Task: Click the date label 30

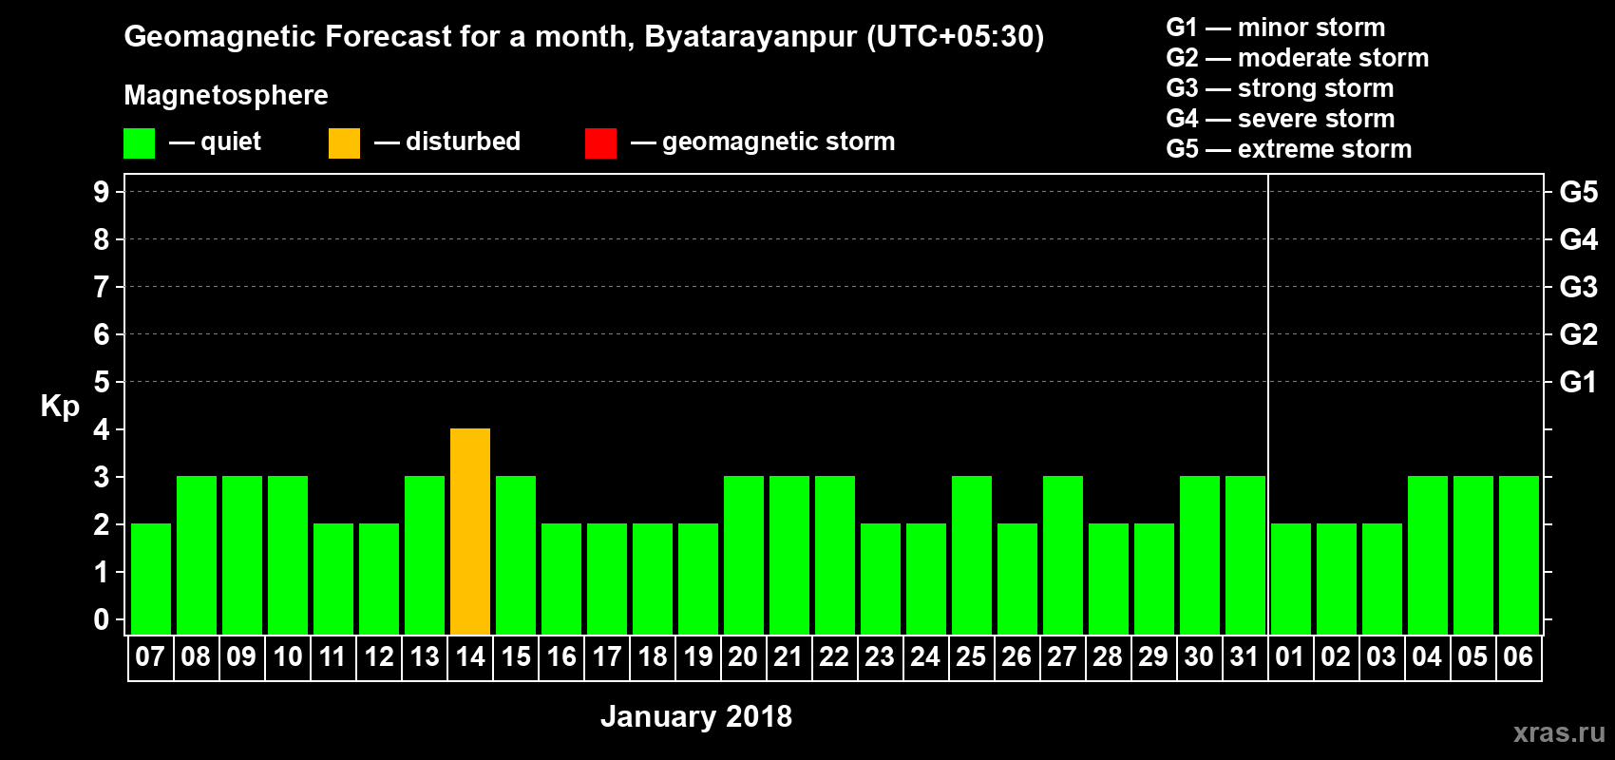Action: coord(1199,656)
